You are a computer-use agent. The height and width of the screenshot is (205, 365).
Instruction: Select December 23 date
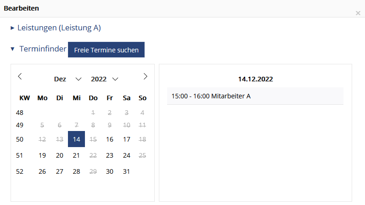(x=110, y=155)
